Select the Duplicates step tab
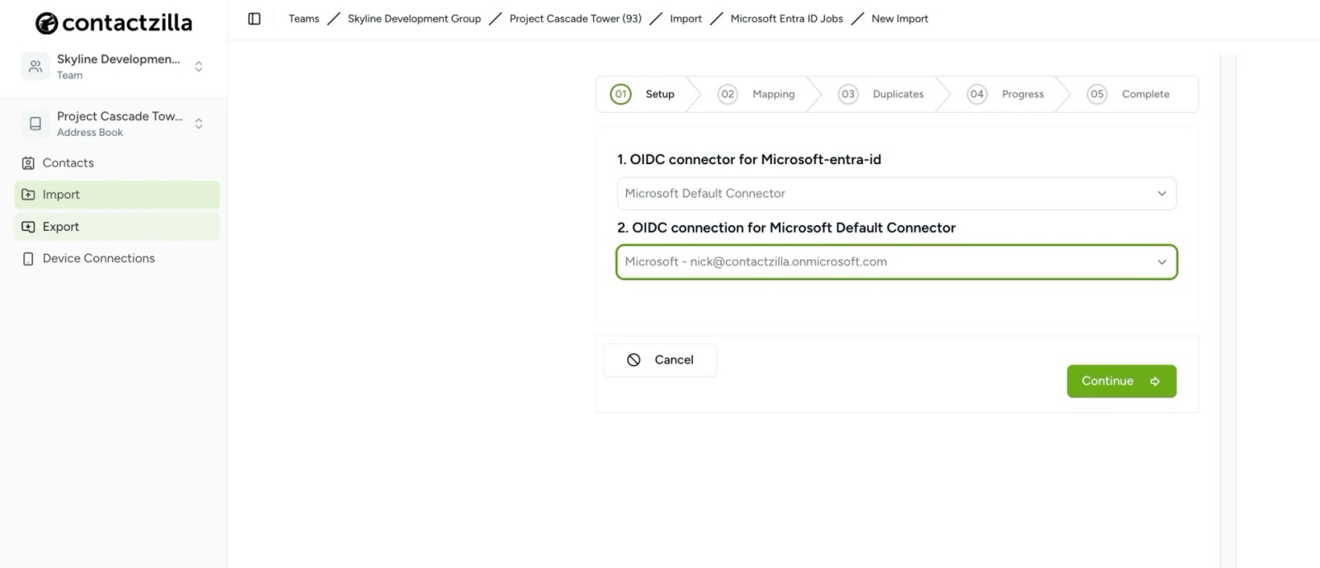Screen dimensions: 1320x568 click(881, 94)
